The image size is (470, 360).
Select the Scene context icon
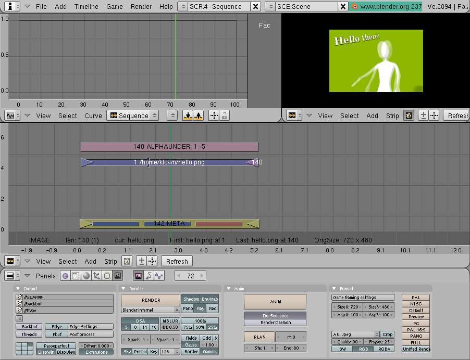(118, 276)
